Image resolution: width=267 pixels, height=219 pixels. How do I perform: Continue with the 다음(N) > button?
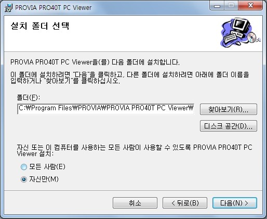coord(235,203)
